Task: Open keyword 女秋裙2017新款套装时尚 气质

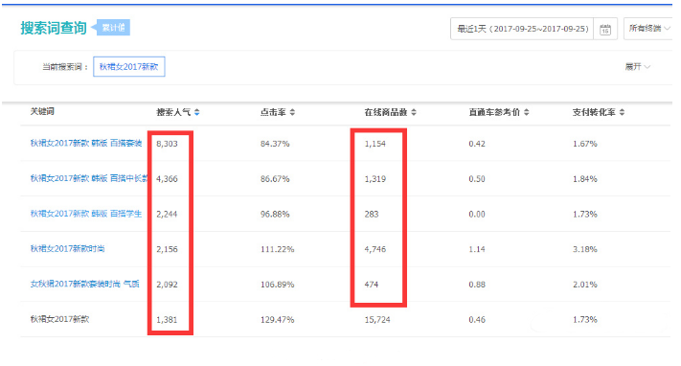Action: tap(84, 284)
